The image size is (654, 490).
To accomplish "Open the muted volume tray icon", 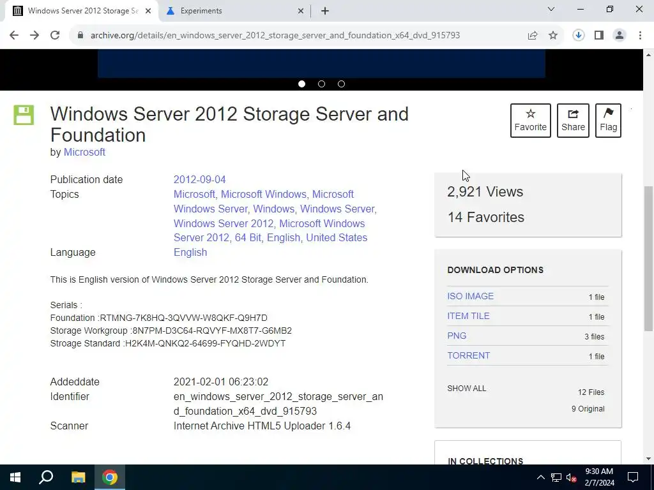I will (571, 477).
